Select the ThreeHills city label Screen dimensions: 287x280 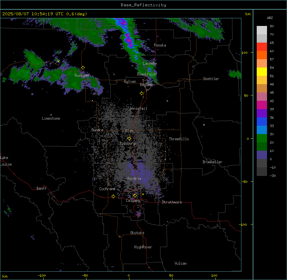pos(179,139)
